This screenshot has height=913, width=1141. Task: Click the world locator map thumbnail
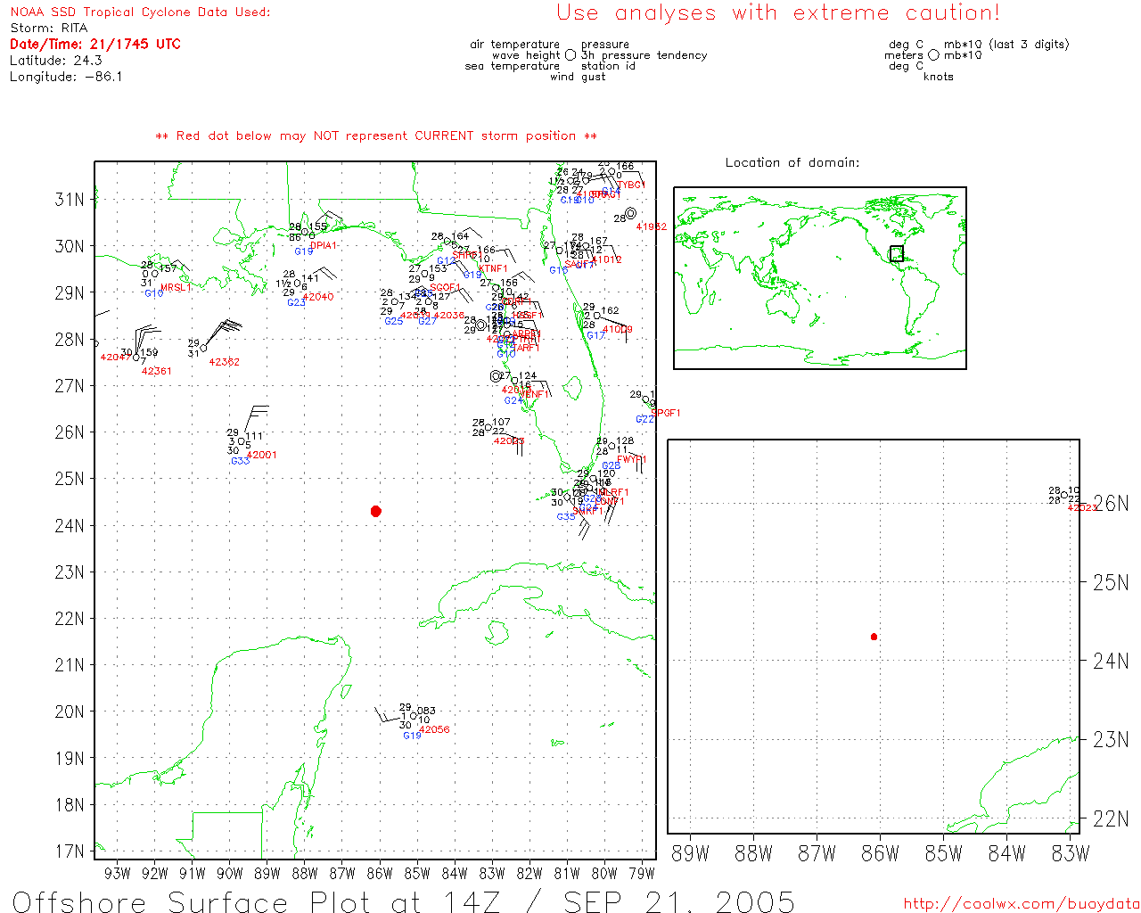[820, 278]
